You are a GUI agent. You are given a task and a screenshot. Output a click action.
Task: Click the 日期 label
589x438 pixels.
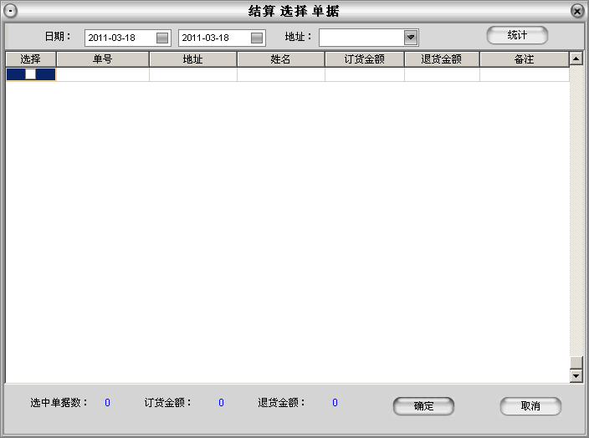coord(58,37)
